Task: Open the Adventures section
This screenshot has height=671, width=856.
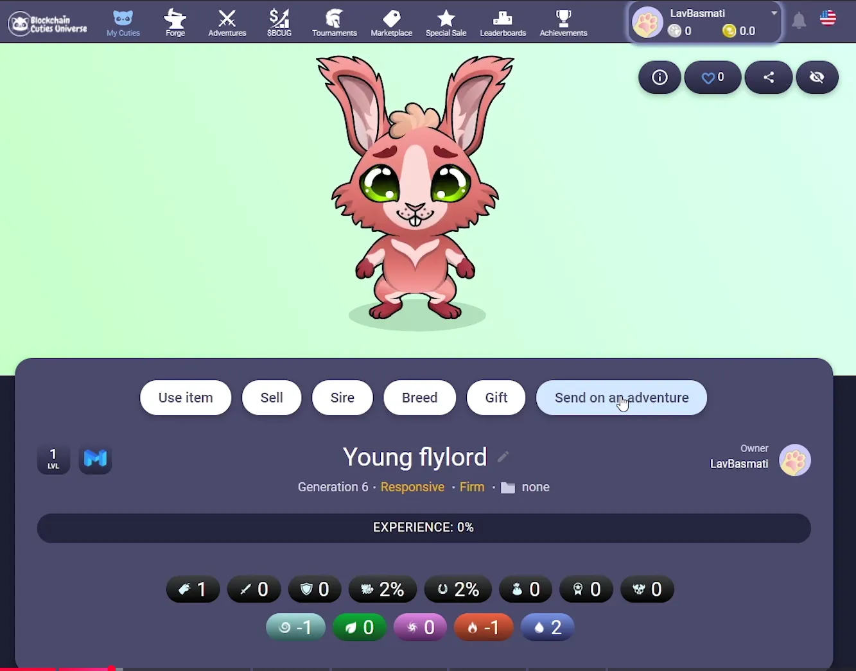Action: point(227,24)
